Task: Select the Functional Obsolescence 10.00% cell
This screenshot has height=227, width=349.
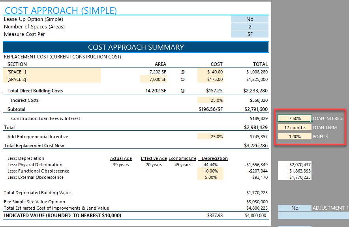Action: tap(210, 171)
